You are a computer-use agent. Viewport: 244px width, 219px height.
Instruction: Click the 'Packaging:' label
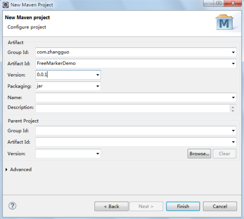click(19, 86)
